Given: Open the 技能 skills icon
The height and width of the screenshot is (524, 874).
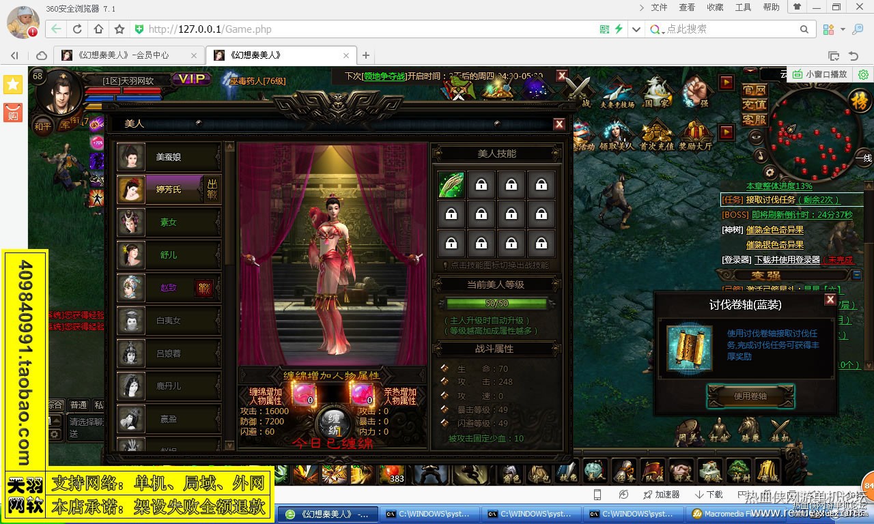Looking at the screenshot, I should click(567, 471).
